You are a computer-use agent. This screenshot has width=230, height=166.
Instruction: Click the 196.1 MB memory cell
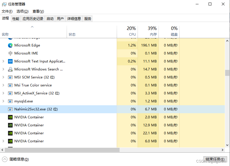(x=149, y=45)
